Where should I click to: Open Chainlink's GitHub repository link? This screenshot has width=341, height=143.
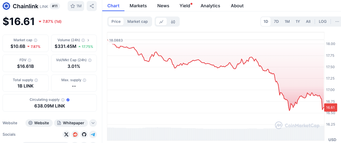click(x=84, y=134)
